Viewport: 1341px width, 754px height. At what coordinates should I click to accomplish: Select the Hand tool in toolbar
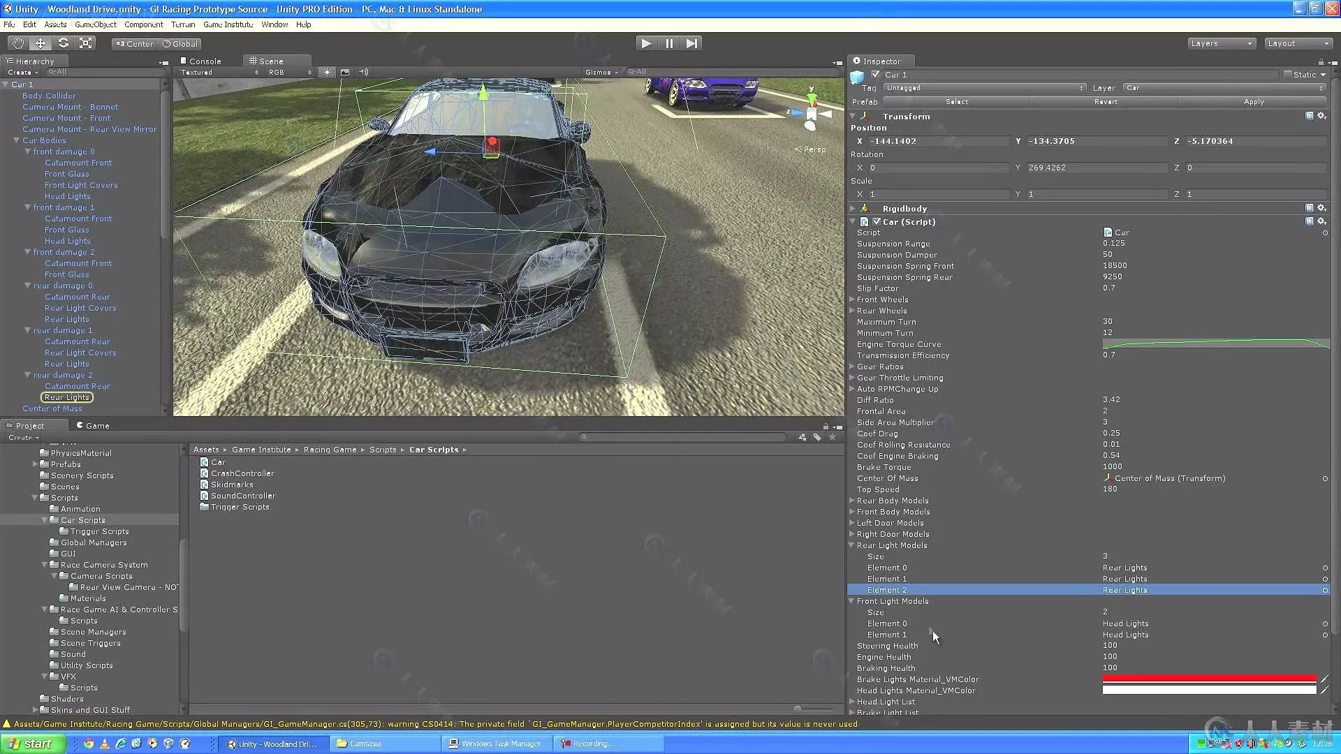coord(17,43)
